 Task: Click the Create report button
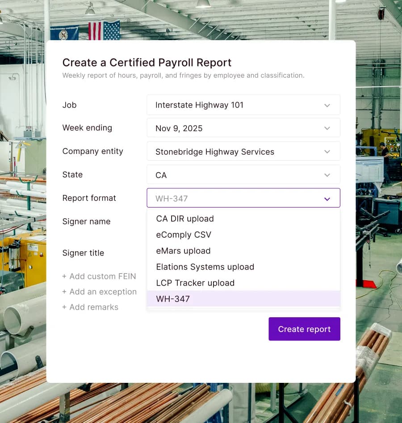click(x=304, y=329)
